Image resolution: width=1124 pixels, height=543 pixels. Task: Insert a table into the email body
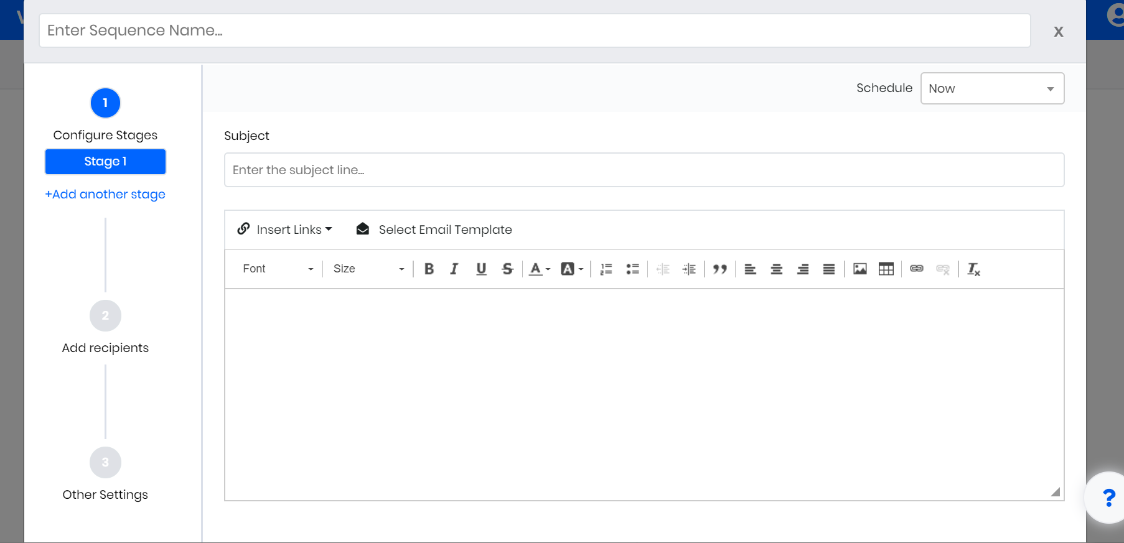point(886,269)
